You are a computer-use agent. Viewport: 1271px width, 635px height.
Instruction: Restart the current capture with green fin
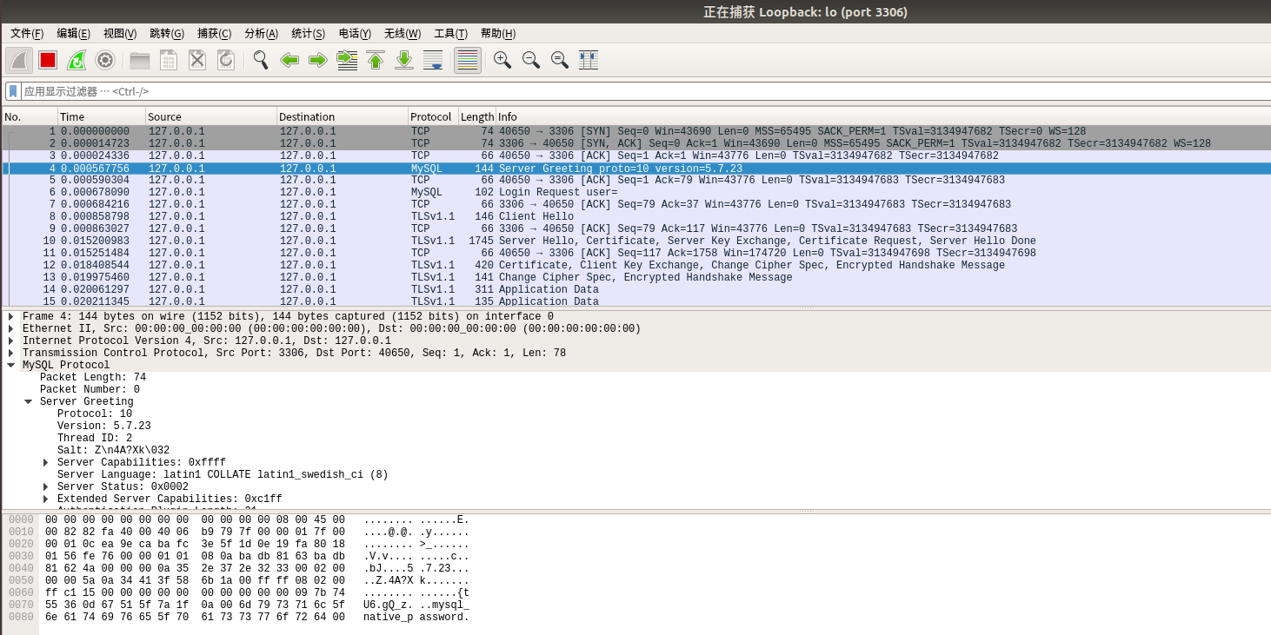tap(77, 60)
